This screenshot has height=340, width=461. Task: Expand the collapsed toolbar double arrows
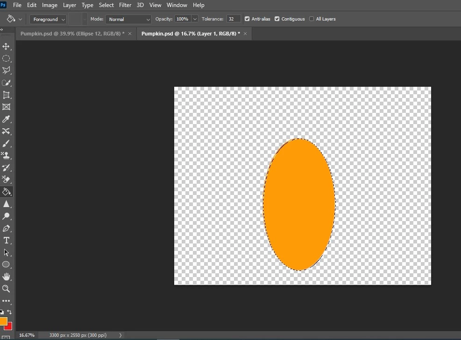click(x=1, y=30)
